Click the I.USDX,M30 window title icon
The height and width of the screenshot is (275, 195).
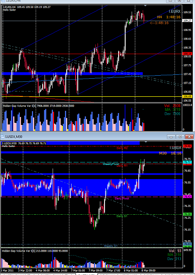pyautogui.click(x=2, y=137)
